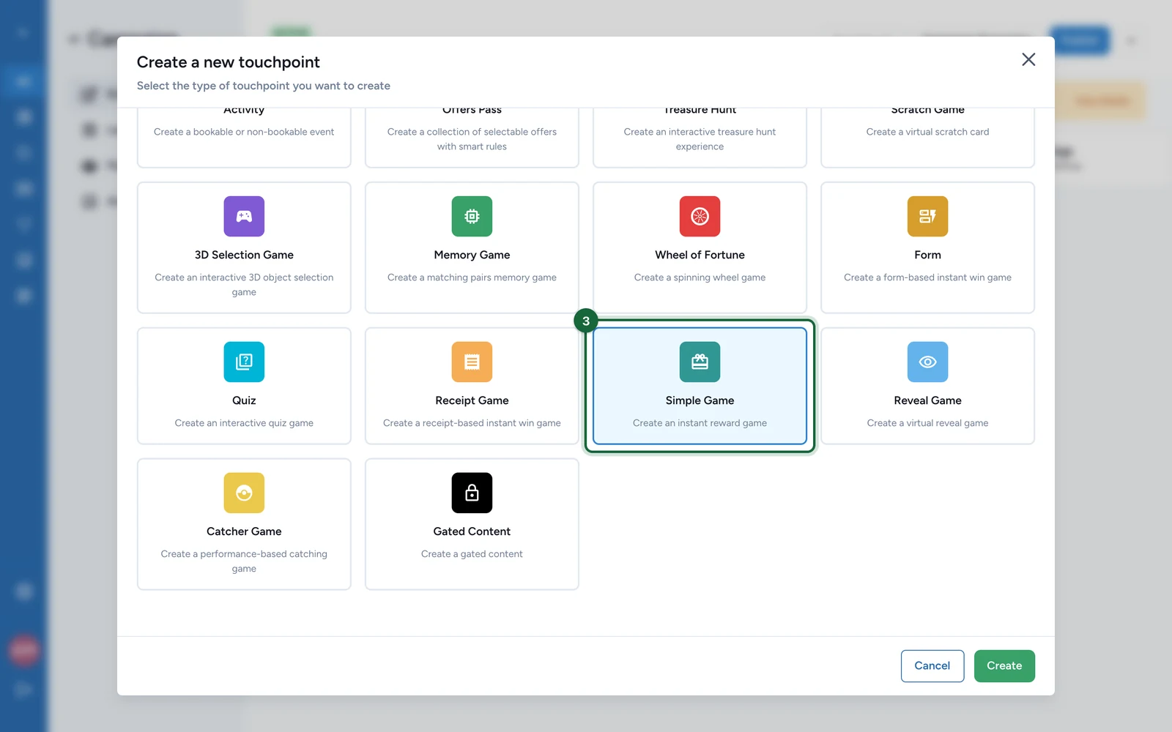
Task: Click the Receipt Game receipt icon
Action: point(472,362)
